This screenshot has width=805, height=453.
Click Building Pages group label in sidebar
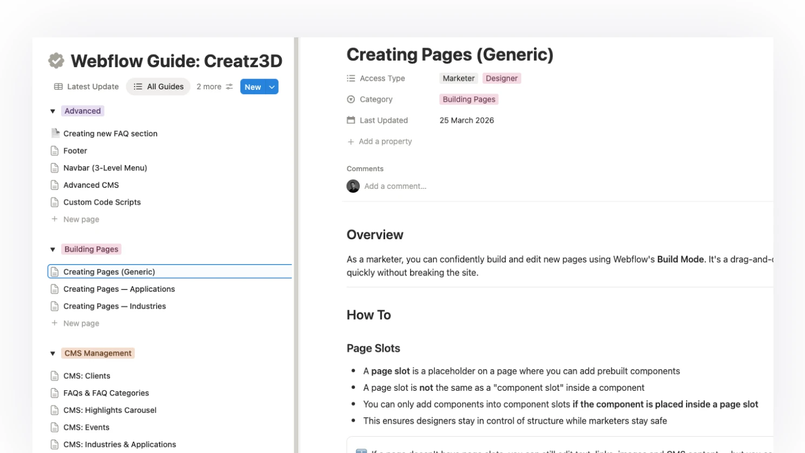click(x=91, y=250)
